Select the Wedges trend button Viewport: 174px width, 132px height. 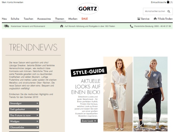[24, 121]
